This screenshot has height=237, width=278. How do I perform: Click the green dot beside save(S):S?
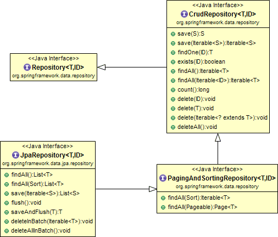[173, 34]
